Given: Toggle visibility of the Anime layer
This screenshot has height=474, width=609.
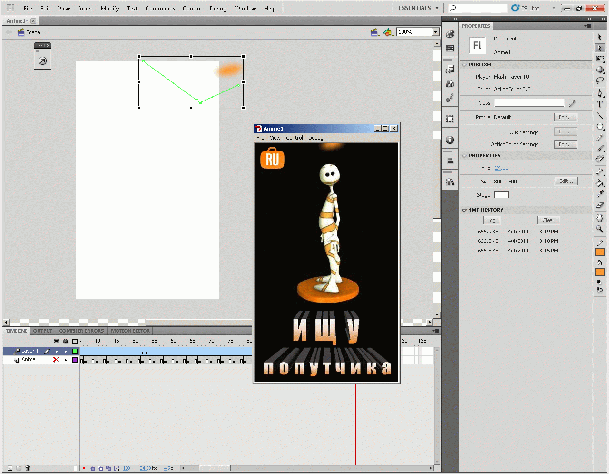Looking at the screenshot, I should [56, 360].
